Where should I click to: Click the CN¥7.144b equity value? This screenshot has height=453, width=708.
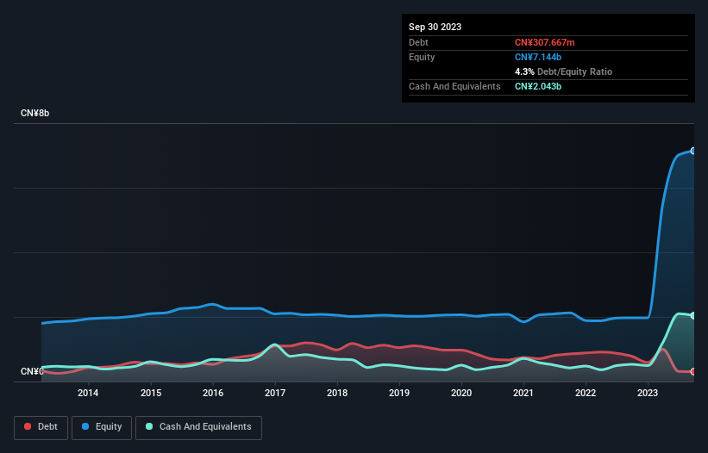pos(538,57)
